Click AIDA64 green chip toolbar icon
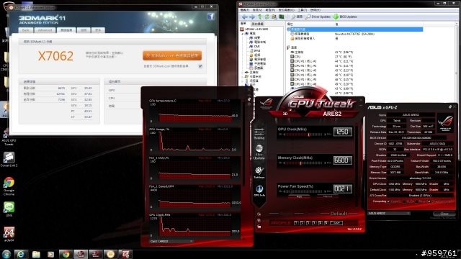This screenshot has width=461, height=259. (282, 17)
